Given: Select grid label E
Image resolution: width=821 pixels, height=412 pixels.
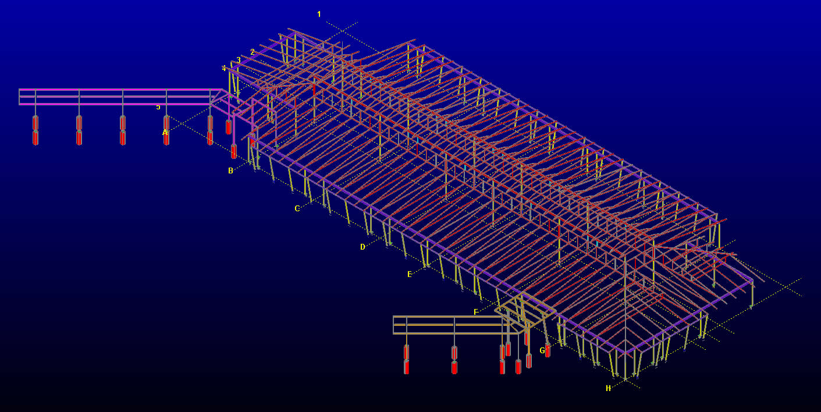Looking at the screenshot, I should [x=410, y=274].
